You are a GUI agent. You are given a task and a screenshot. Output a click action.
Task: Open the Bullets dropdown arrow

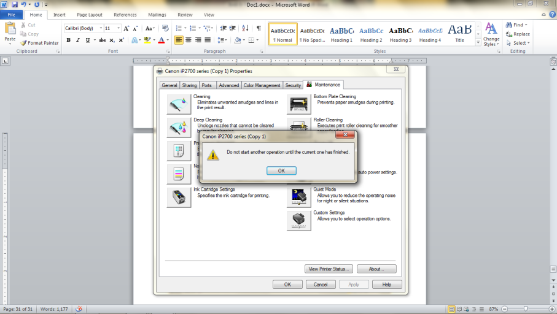coord(185,28)
